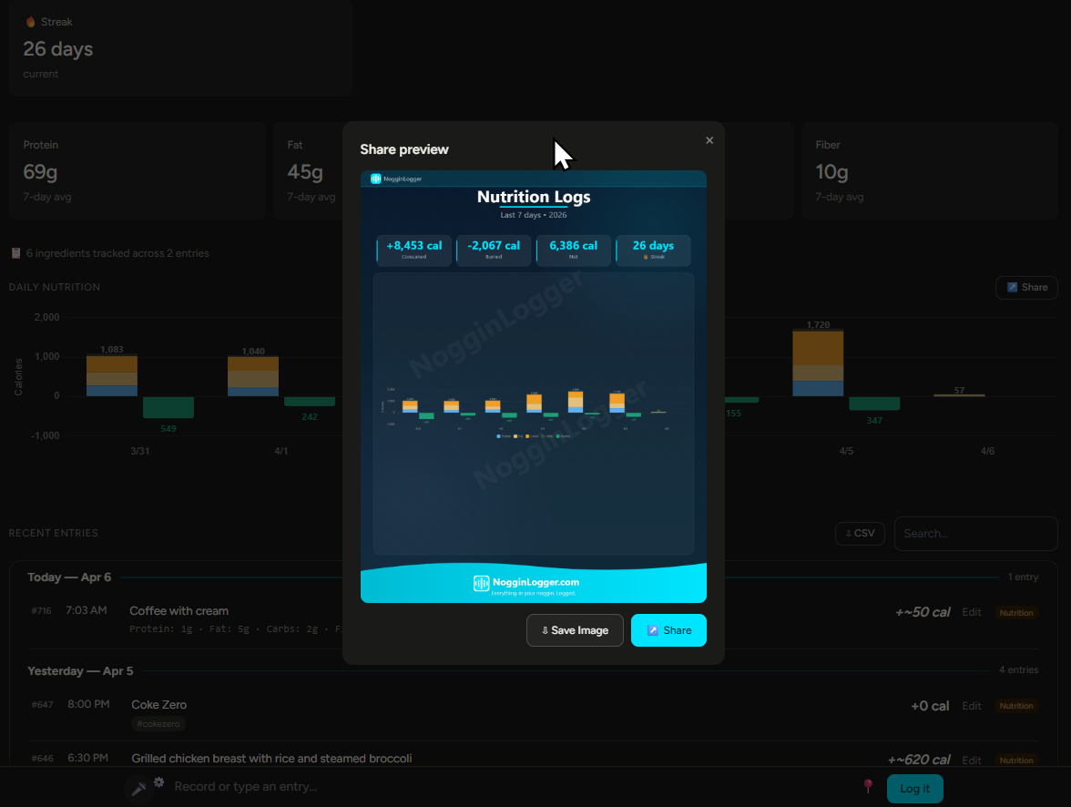Select the #cokezero tag
This screenshot has width=1071, height=807.
pos(158,723)
